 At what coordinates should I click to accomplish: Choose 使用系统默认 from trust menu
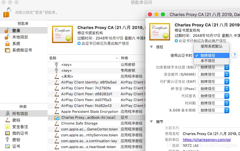(x=211, y=46)
